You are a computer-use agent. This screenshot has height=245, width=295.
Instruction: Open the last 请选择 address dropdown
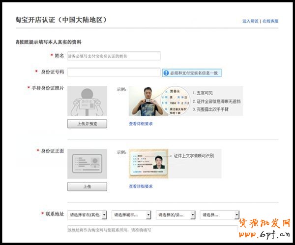pyautogui.click(x=219, y=215)
